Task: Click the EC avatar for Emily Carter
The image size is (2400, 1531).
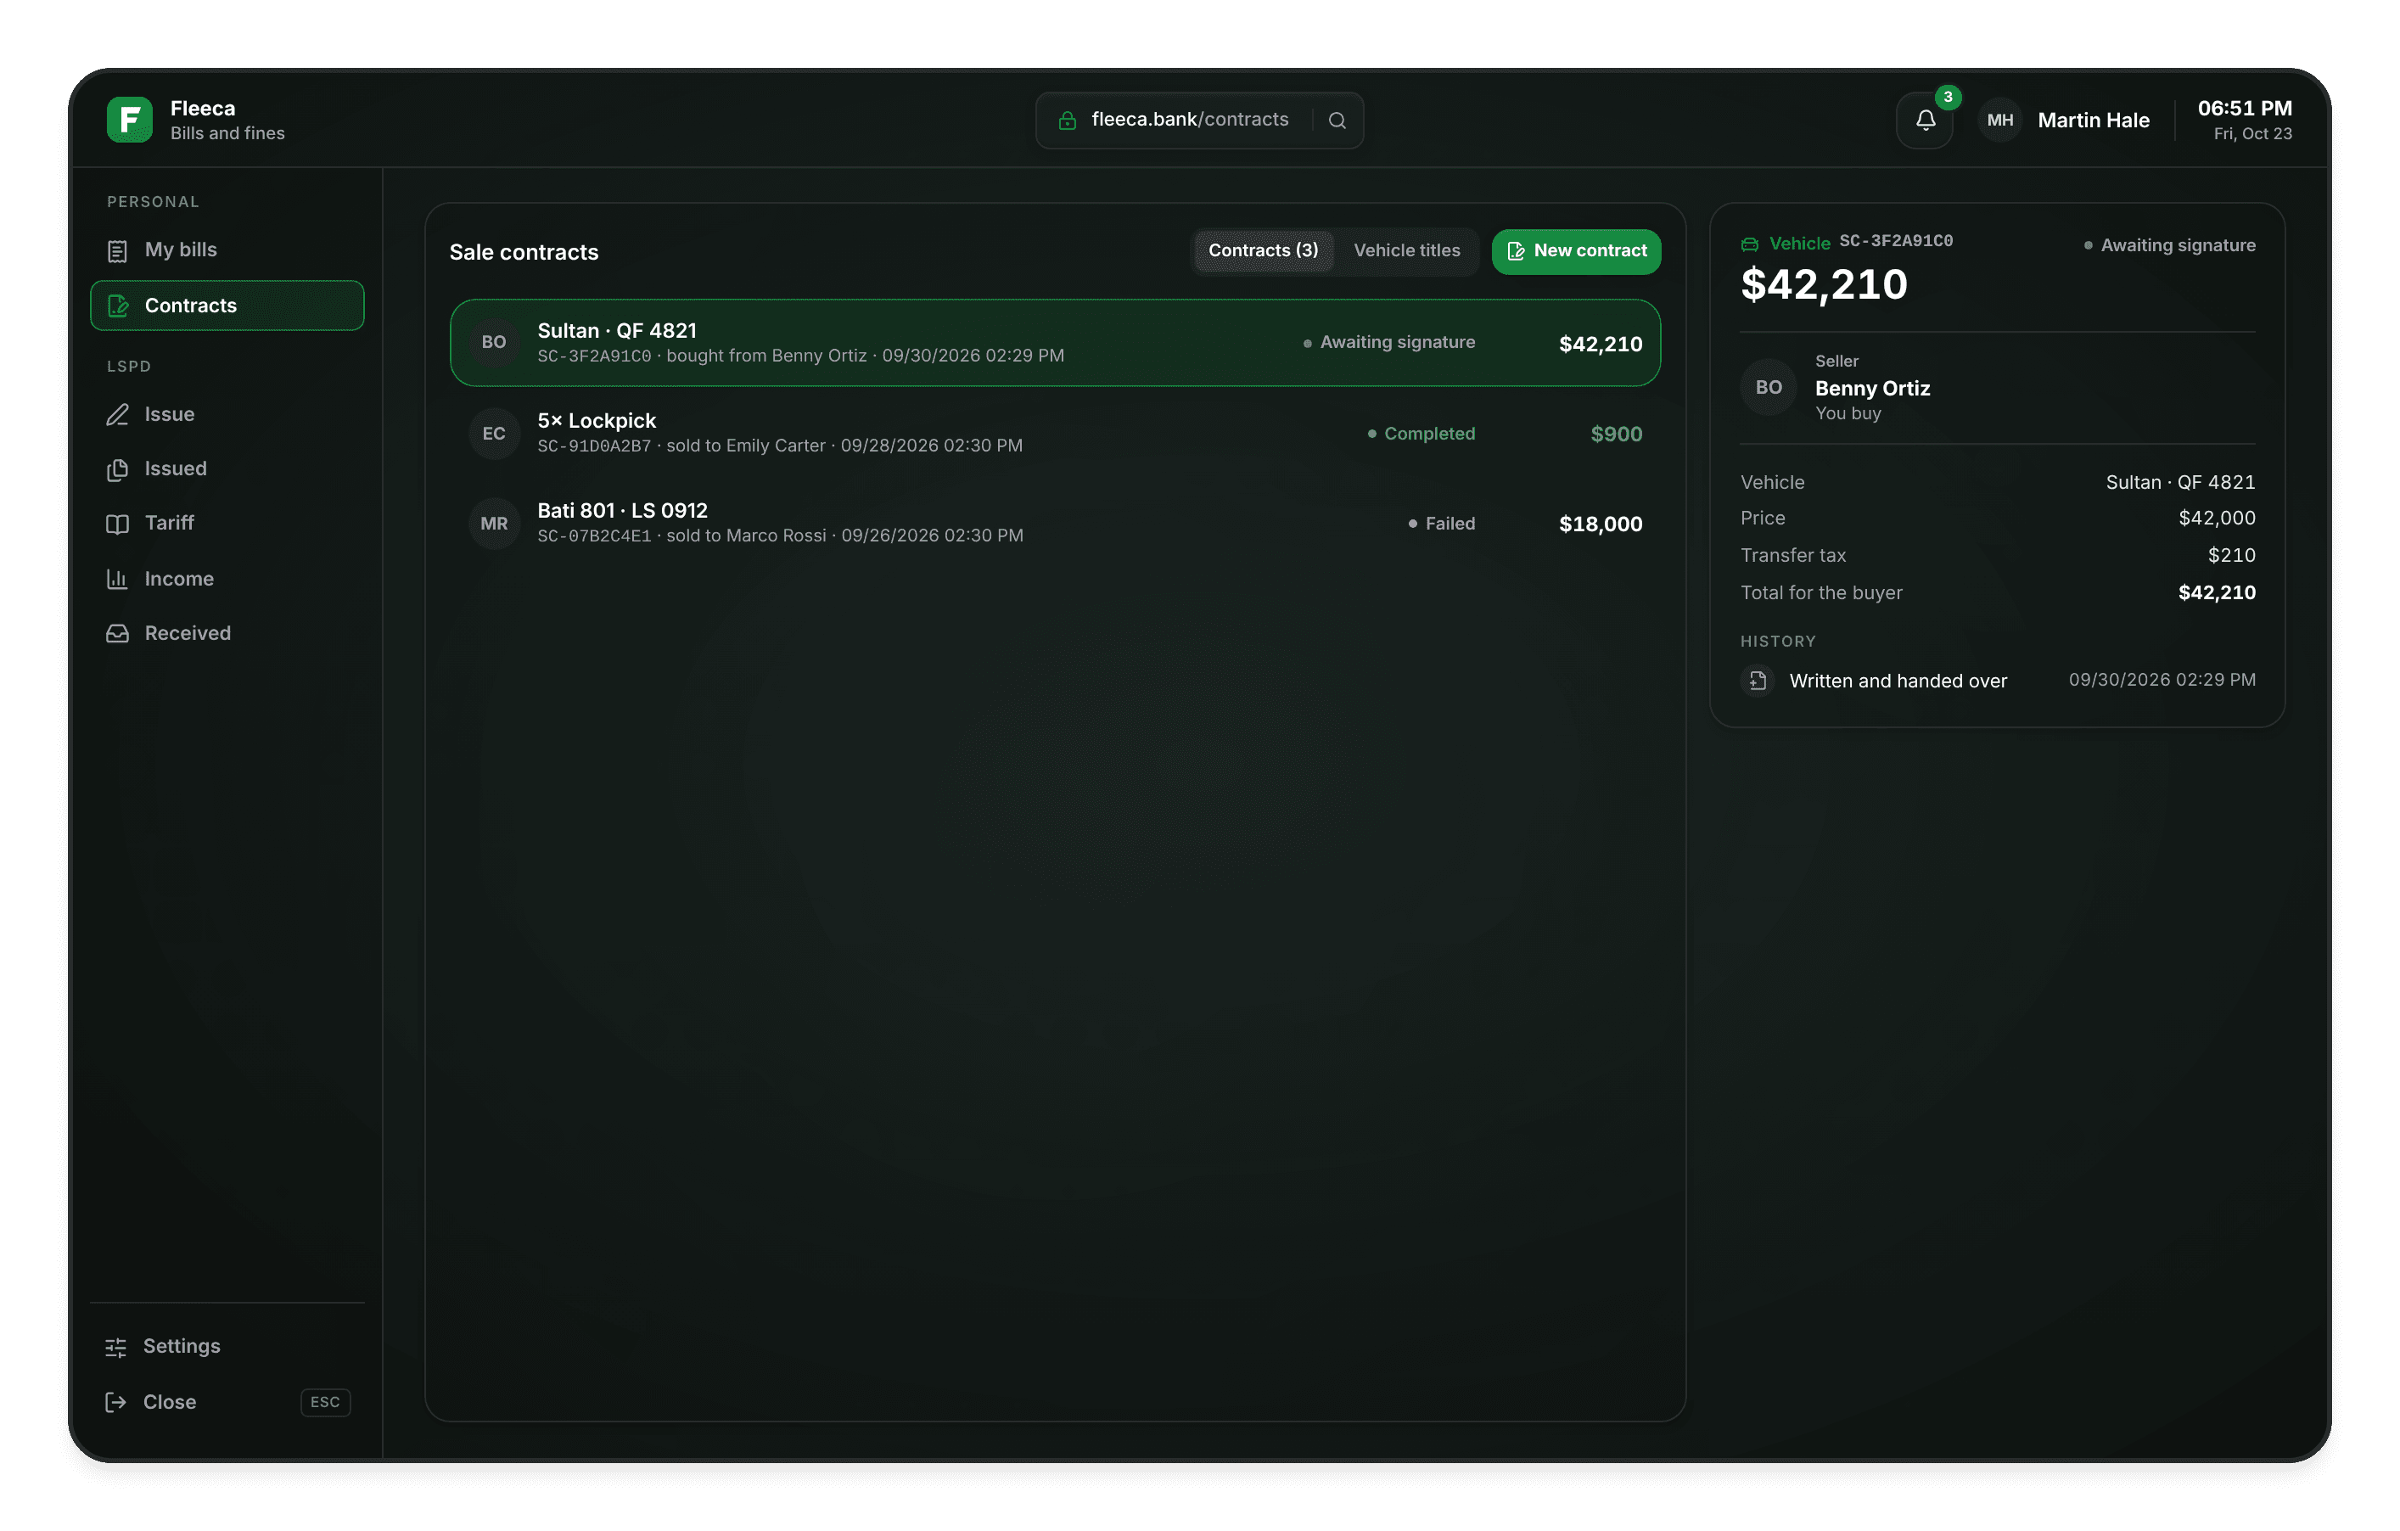Action: (x=495, y=434)
